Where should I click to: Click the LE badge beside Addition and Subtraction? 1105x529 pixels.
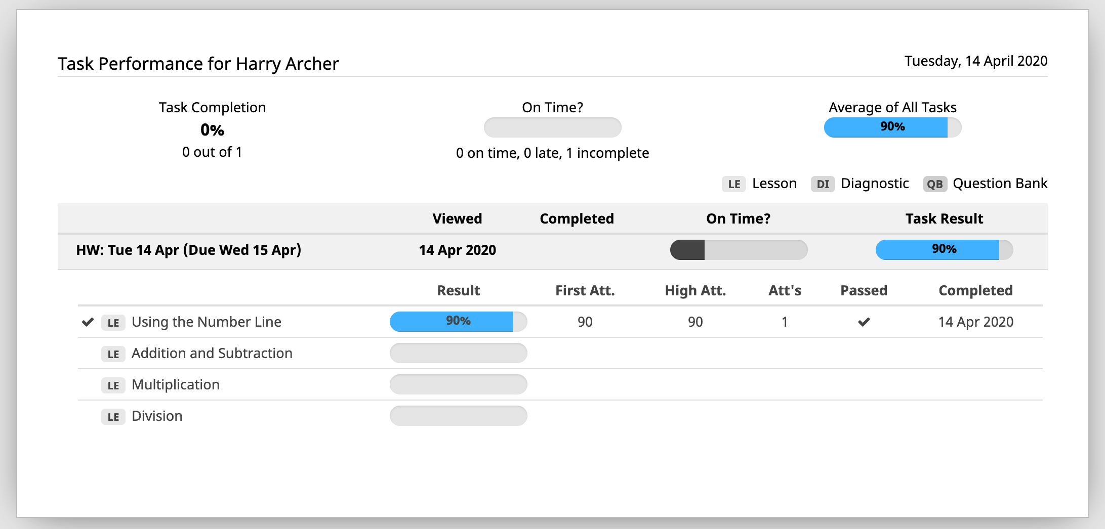[113, 354]
